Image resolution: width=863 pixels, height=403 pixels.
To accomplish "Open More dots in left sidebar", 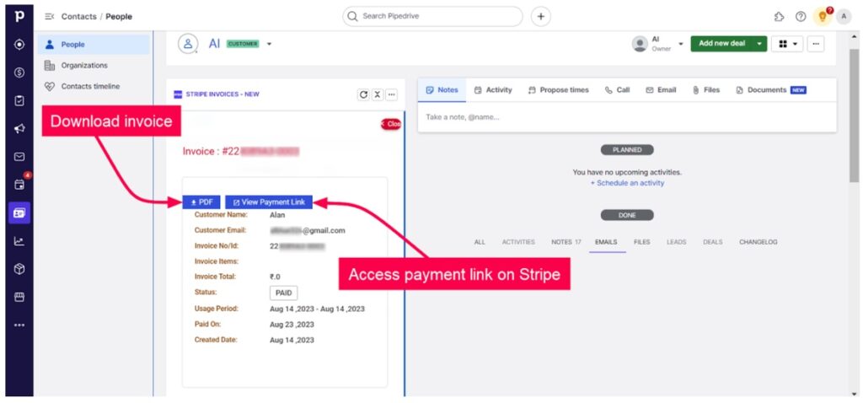I will 19,325.
